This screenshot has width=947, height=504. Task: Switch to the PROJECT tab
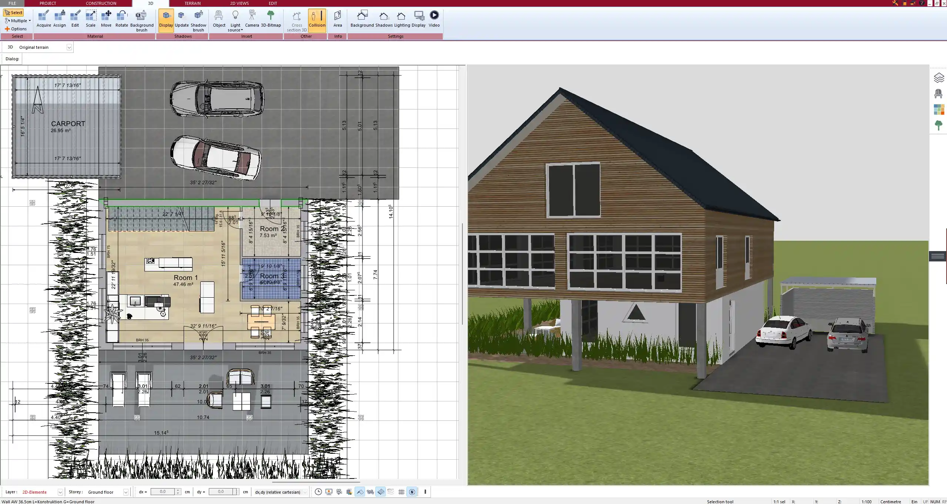click(x=48, y=3)
